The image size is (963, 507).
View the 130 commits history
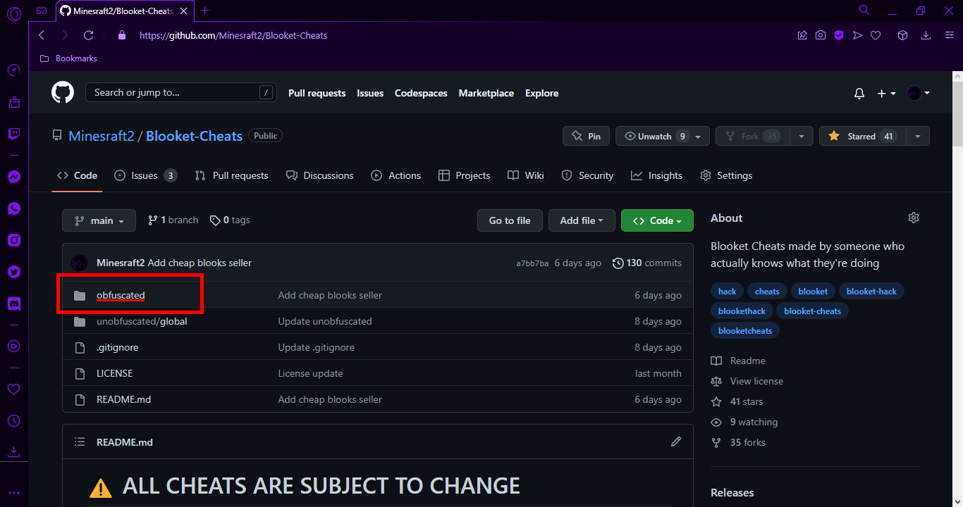coord(646,263)
